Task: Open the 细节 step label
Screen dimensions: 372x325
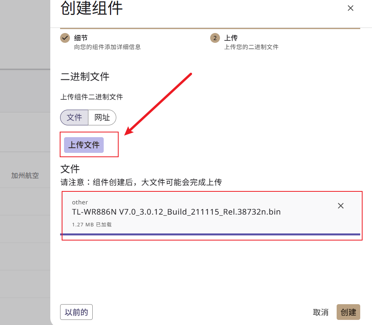Action: pyautogui.click(x=81, y=38)
